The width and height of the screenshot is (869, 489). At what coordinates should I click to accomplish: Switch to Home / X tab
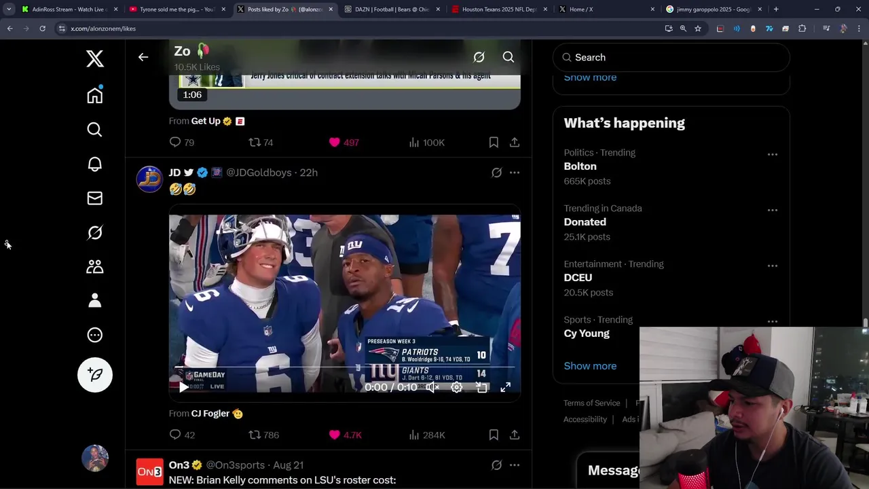pos(606,10)
